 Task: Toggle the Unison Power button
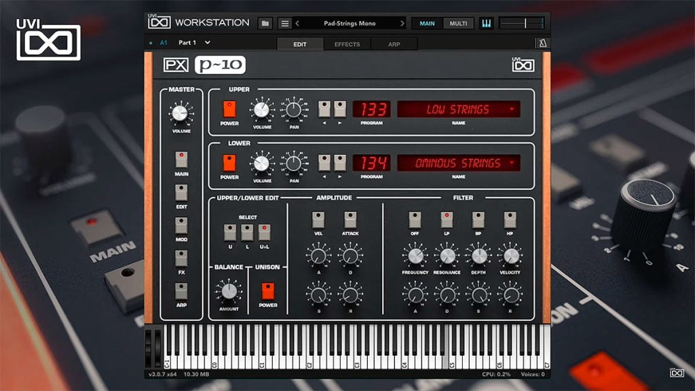(x=267, y=291)
